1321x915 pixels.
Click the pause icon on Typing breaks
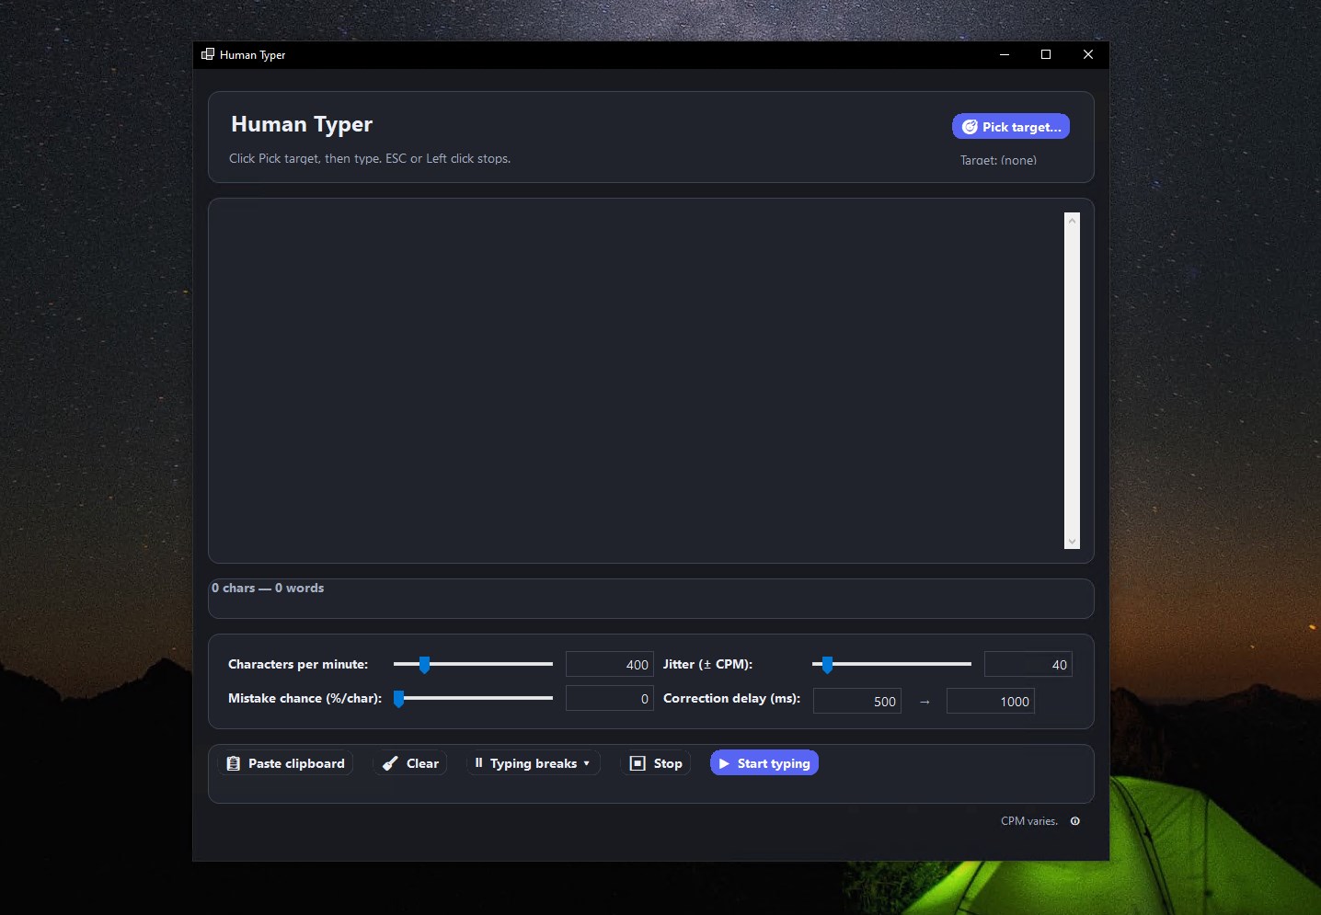point(479,763)
